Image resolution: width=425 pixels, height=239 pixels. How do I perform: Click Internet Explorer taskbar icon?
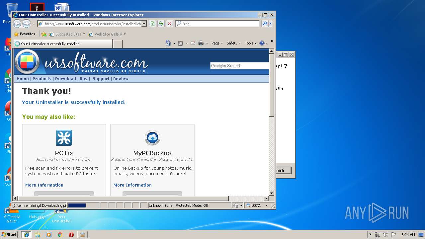pos(27,235)
